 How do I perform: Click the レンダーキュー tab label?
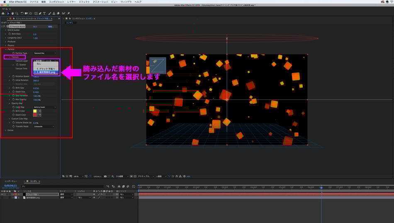11,181
